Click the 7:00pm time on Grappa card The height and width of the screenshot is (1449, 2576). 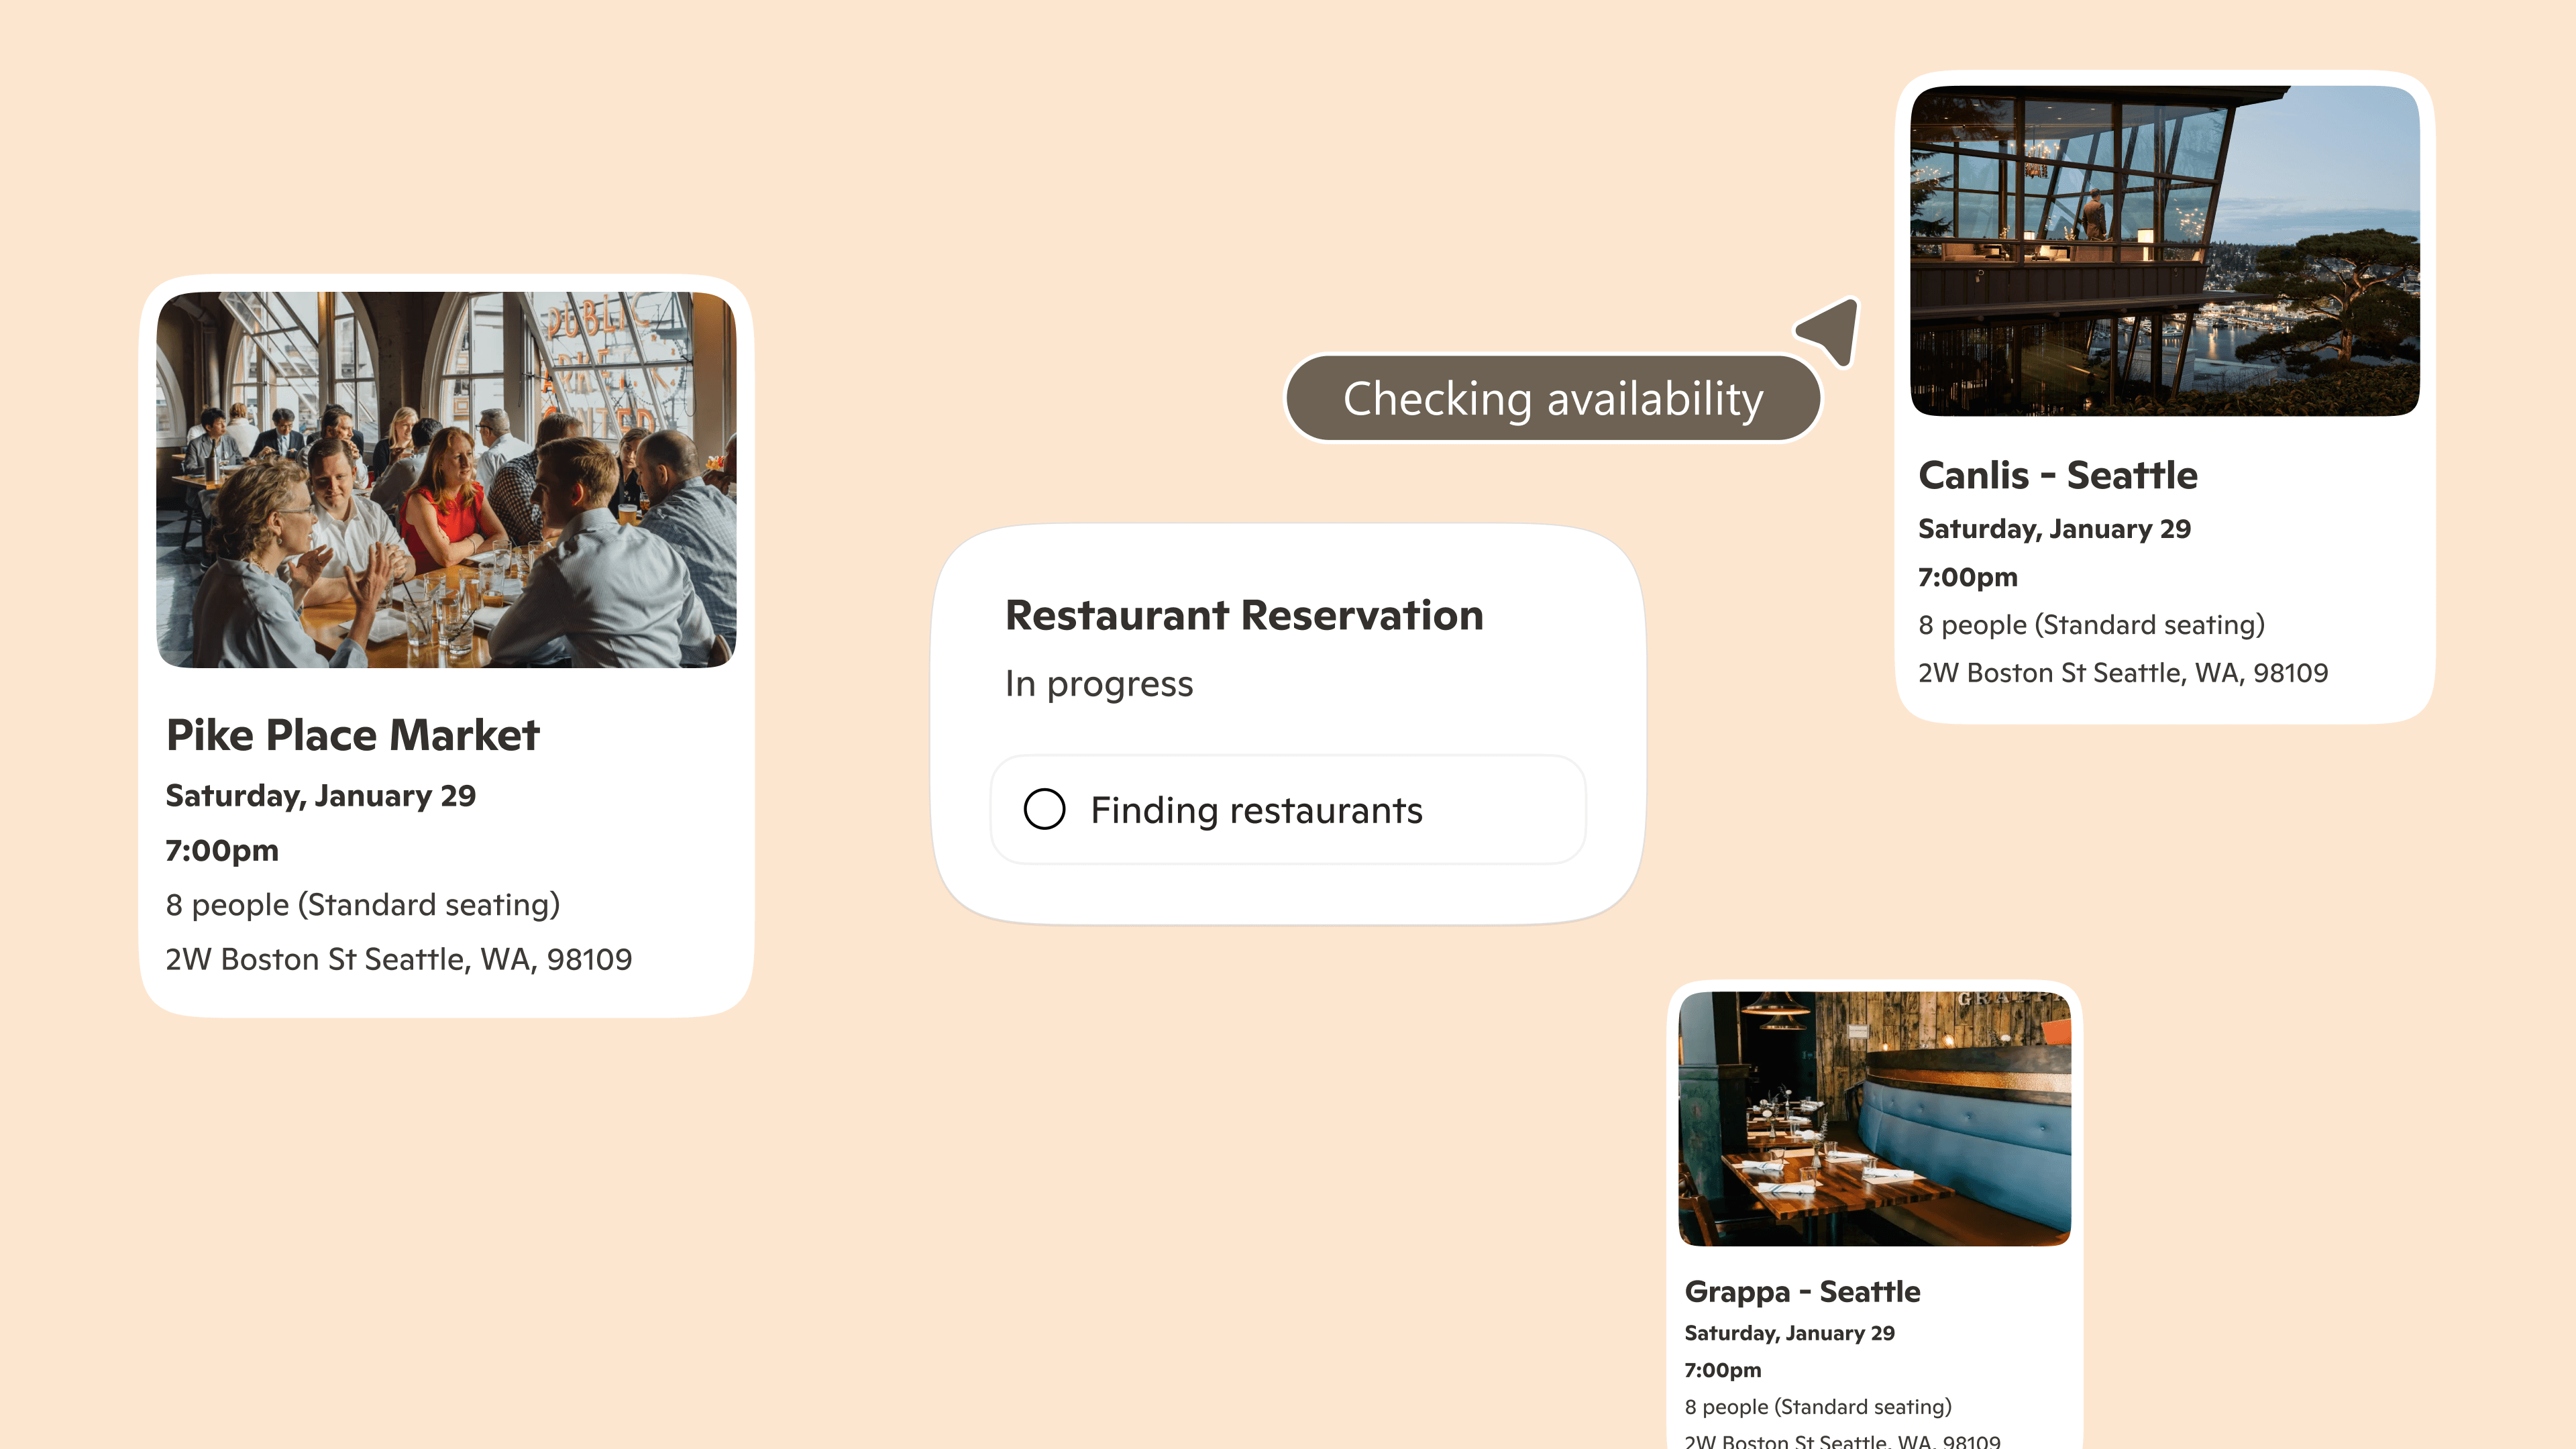pos(1722,1370)
